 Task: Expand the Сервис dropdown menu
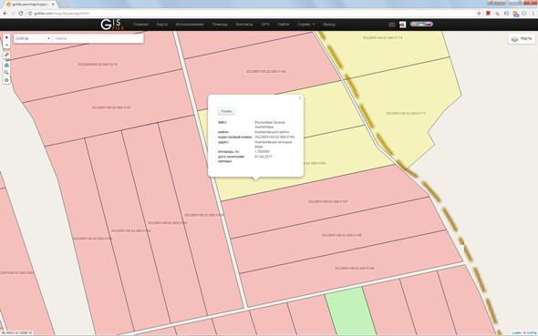pos(305,25)
